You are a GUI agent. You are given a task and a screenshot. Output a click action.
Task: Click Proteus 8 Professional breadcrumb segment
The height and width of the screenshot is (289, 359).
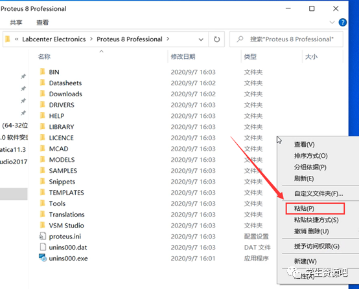[130, 39]
